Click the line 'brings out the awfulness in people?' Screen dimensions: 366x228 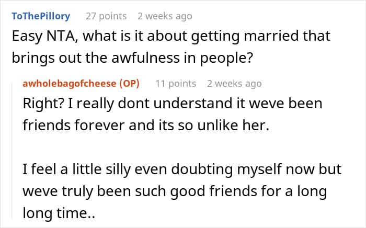[132, 58]
